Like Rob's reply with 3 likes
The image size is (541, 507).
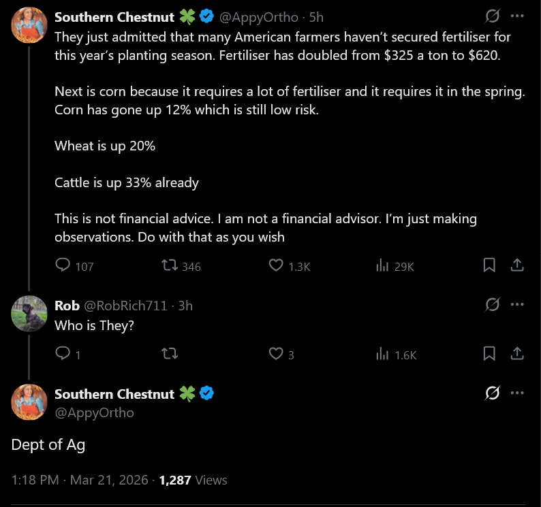pos(276,353)
